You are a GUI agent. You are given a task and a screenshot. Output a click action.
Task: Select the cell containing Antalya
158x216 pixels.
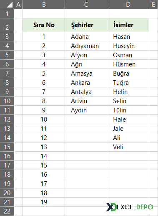[86, 92]
